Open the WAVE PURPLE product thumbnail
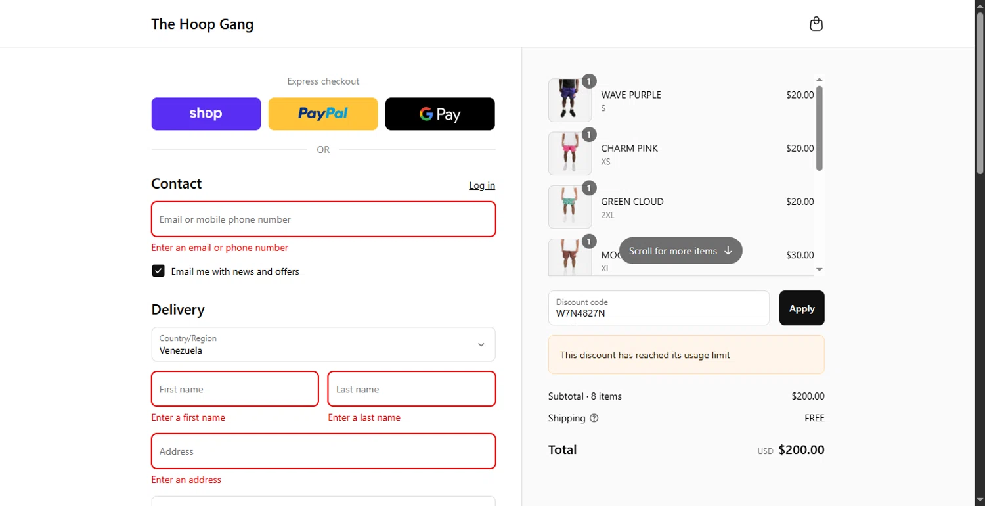The width and height of the screenshot is (985, 506). pos(570,100)
